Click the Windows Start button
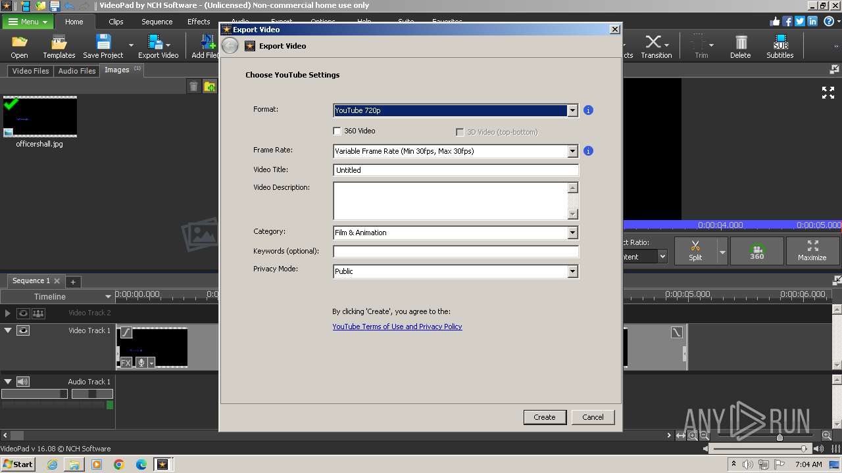 [18, 464]
